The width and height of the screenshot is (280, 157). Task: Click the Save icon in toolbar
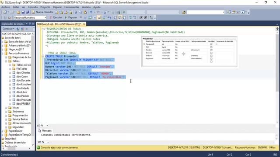23,12
